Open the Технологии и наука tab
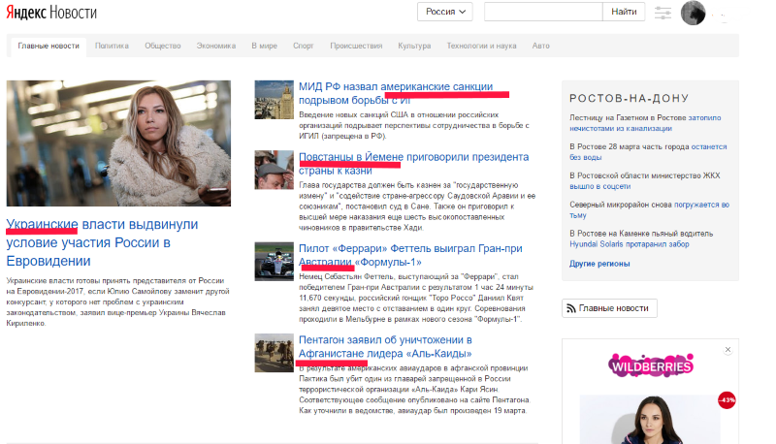 [x=481, y=46]
